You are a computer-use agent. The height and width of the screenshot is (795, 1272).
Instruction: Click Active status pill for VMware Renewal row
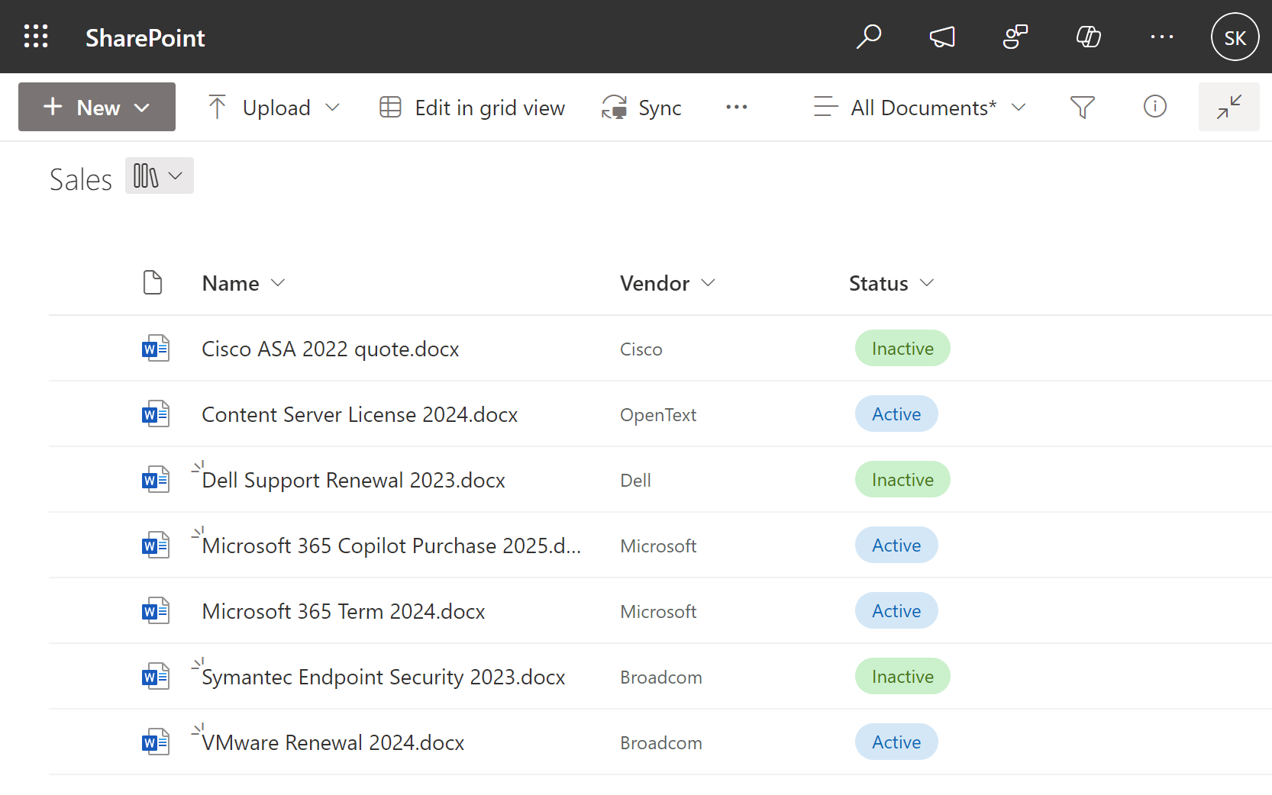[x=896, y=742]
